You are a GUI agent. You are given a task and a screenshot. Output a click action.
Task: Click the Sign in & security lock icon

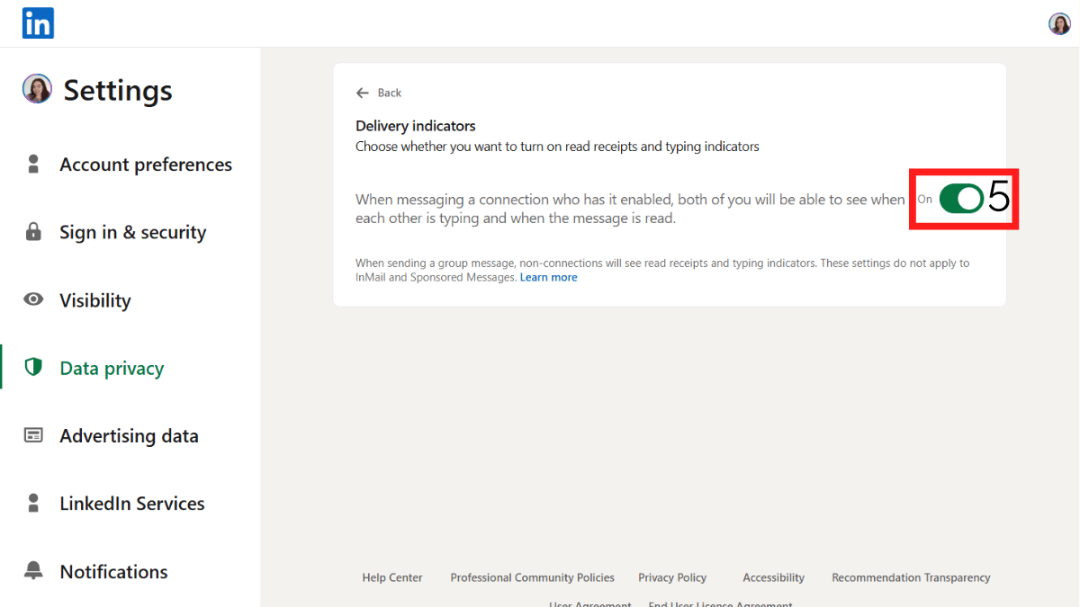tap(33, 232)
